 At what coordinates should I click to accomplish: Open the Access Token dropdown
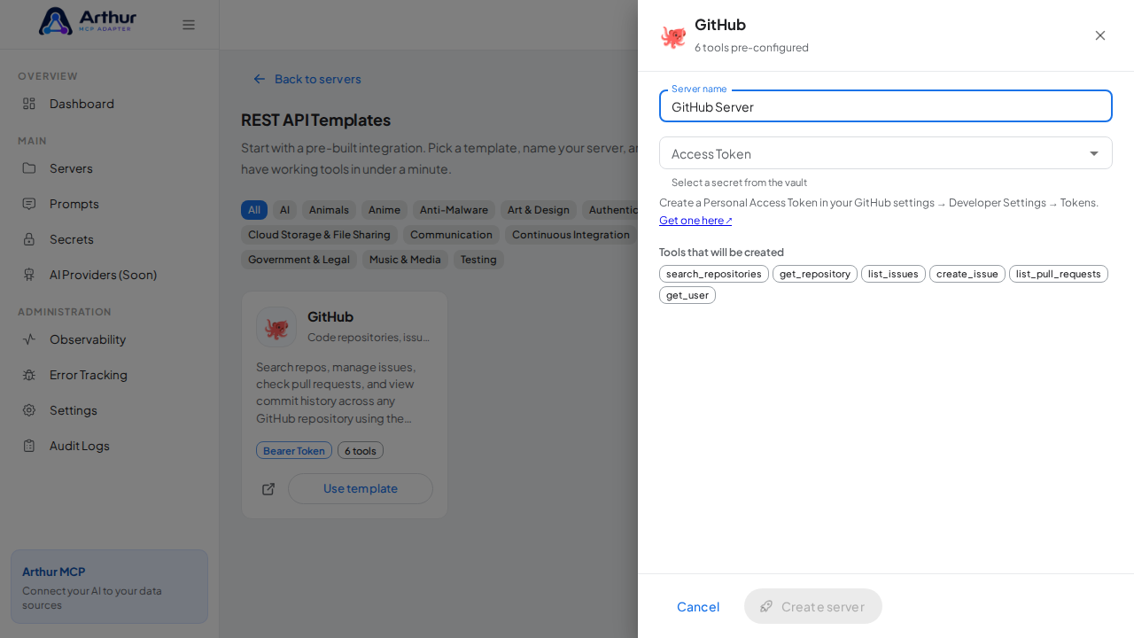coord(886,153)
